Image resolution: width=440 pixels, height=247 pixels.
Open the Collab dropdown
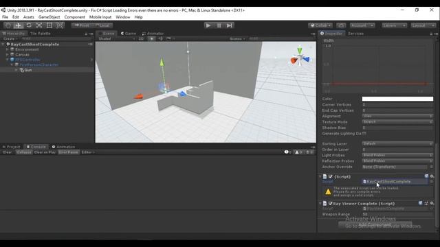tap(320, 25)
